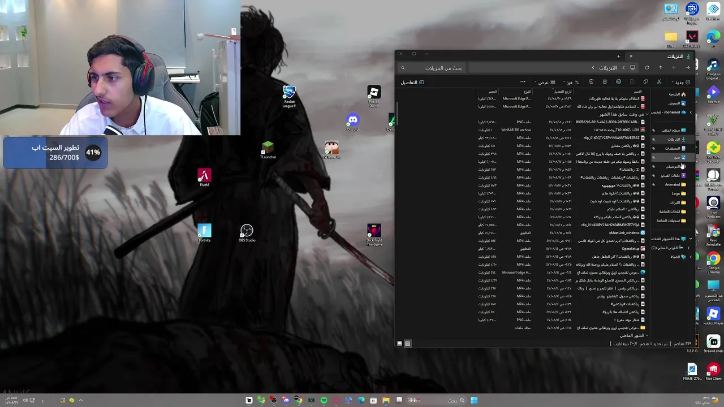This screenshot has height=407, width=724.
Task: Click the Cut scissors icon in Explorer toolbar
Action: [x=659, y=83]
